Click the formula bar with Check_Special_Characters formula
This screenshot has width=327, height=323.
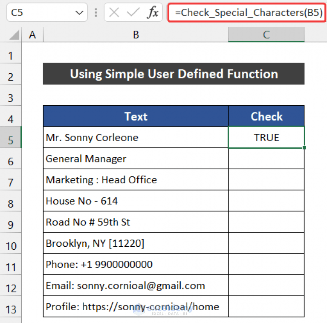[x=246, y=12]
